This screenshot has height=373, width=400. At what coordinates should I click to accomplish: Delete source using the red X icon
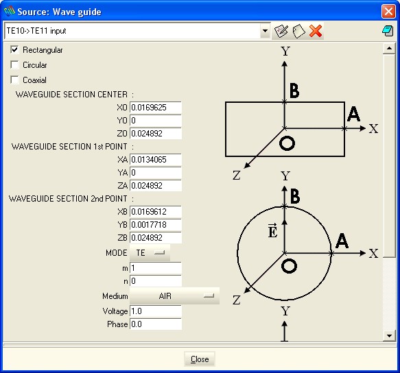click(x=316, y=31)
